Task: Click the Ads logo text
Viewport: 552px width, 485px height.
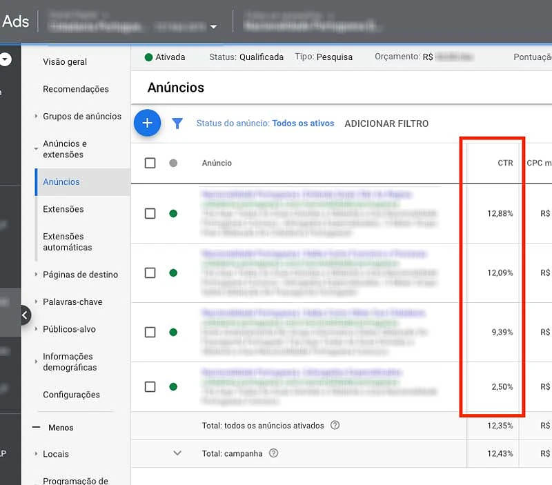Action: click(x=15, y=21)
